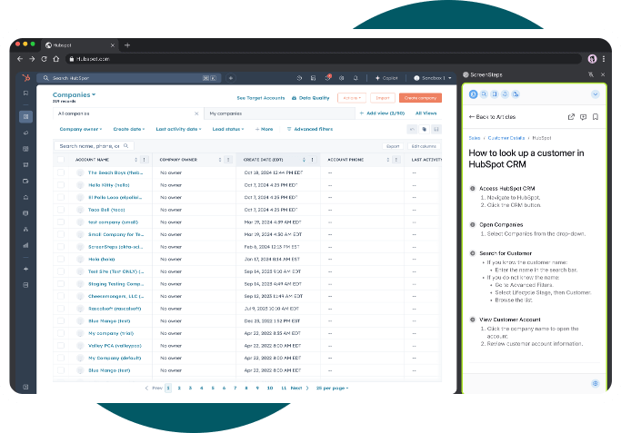Check the My company (trial) row checkbox

tap(61, 333)
